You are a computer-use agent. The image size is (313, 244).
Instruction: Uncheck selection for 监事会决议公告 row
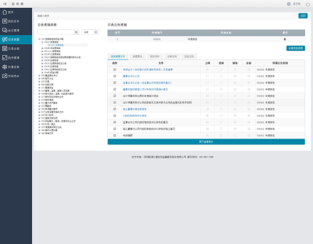click(x=114, y=83)
